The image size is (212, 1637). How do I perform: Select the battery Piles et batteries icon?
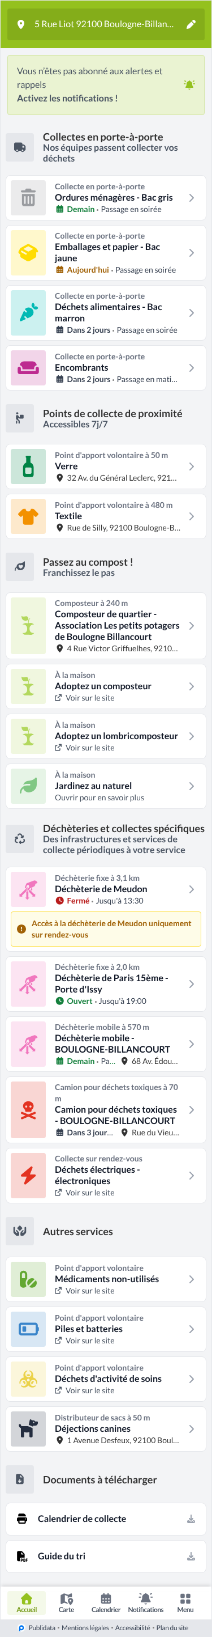click(x=28, y=1329)
